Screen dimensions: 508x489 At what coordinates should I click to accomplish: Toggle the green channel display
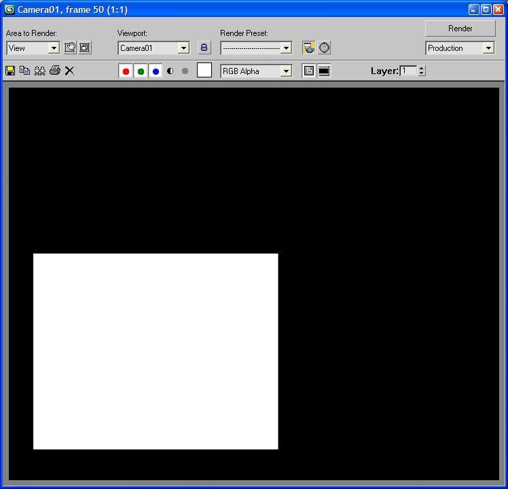pyautogui.click(x=141, y=71)
